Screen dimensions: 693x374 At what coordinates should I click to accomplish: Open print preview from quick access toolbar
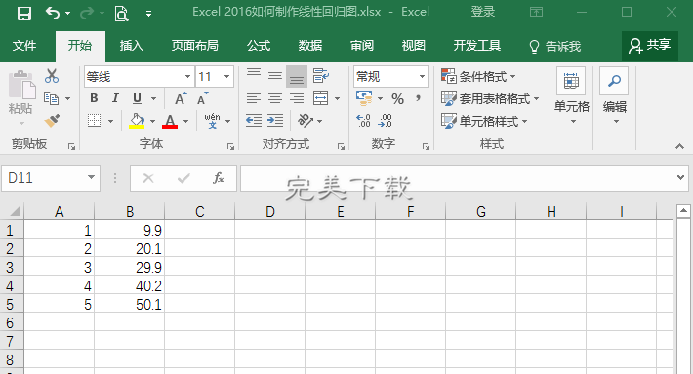pos(121,14)
